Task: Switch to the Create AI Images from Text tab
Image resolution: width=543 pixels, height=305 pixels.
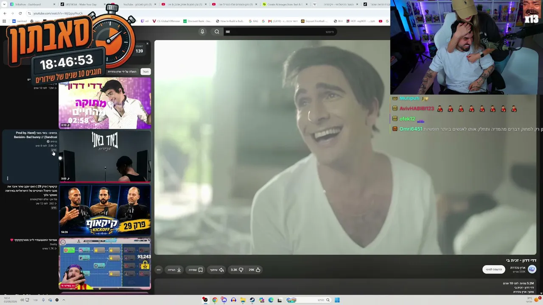Action: [285, 4]
